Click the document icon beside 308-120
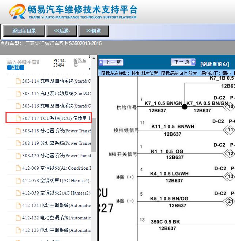The image size is (235, 241). coord(18,156)
